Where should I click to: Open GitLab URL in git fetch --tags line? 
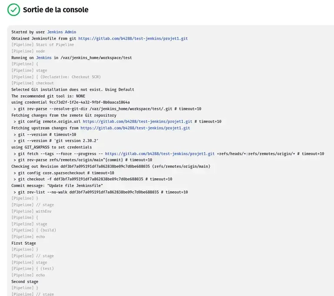(x=160, y=154)
